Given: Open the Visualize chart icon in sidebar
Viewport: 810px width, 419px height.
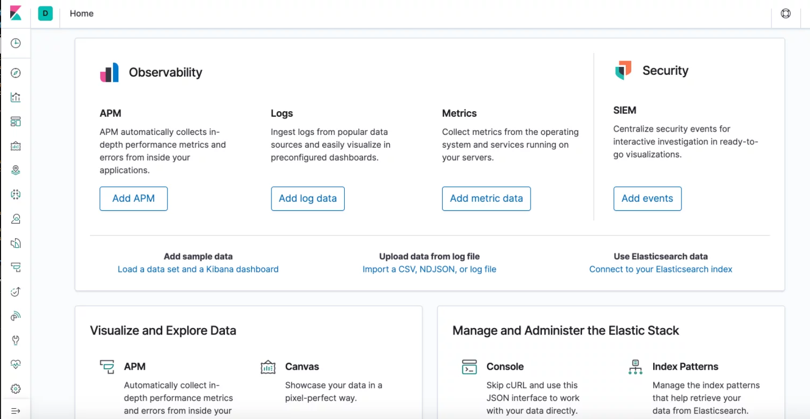Looking at the screenshot, I should click(16, 97).
